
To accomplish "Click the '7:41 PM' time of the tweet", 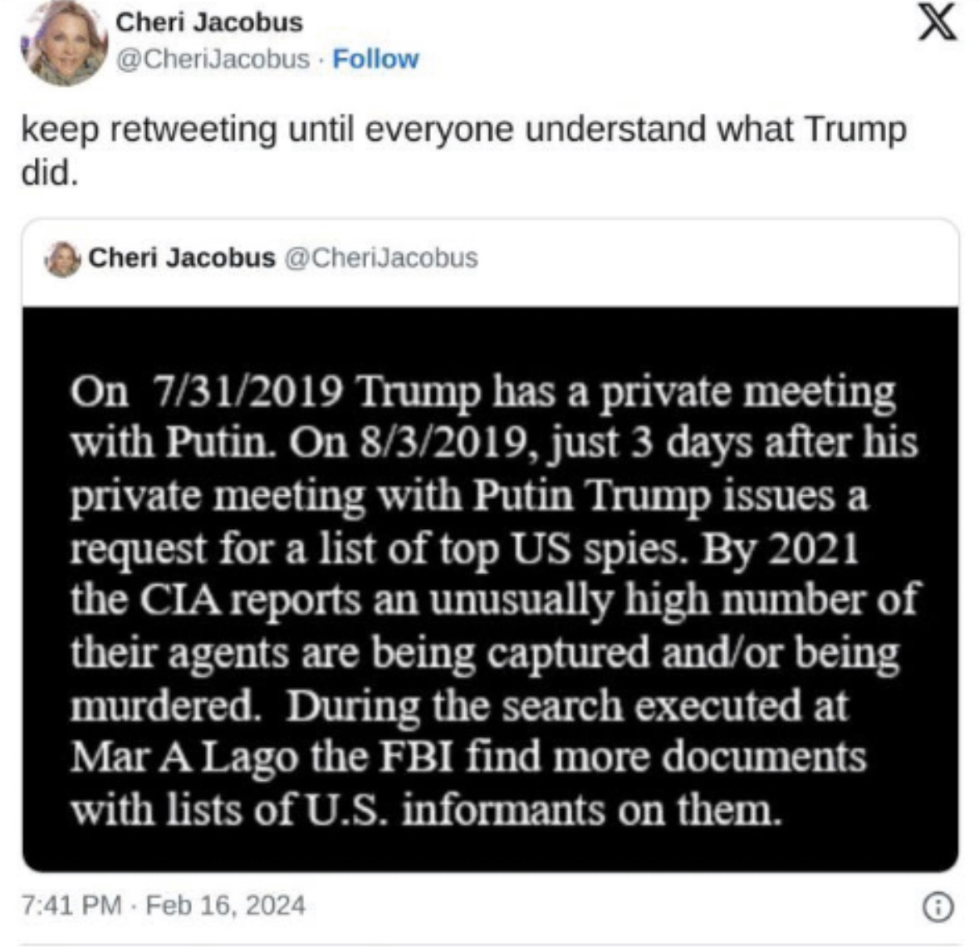I will (72, 905).
